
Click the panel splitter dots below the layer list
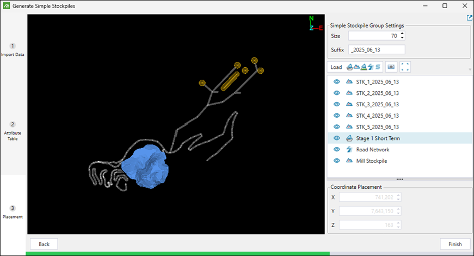[399, 179]
